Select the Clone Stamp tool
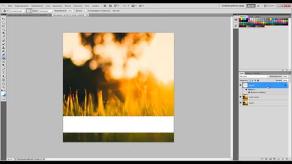The height and width of the screenshot is (164, 292). pyautogui.click(x=4, y=47)
